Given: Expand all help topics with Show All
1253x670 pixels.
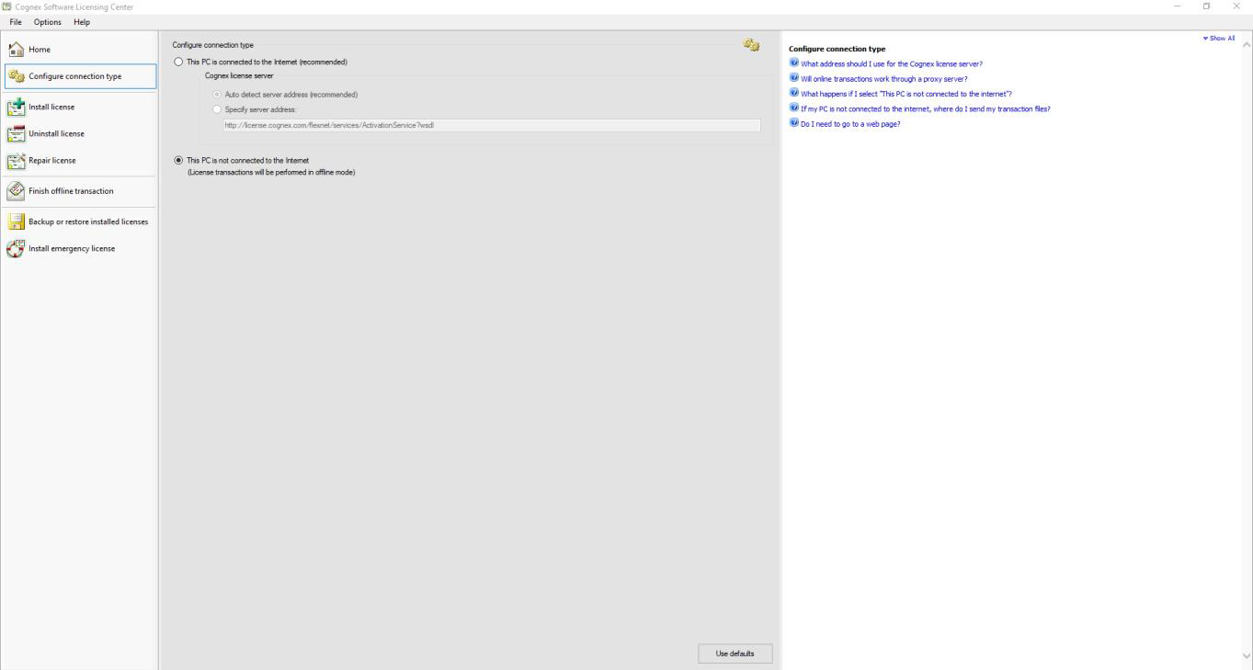Looking at the screenshot, I should [1219, 38].
